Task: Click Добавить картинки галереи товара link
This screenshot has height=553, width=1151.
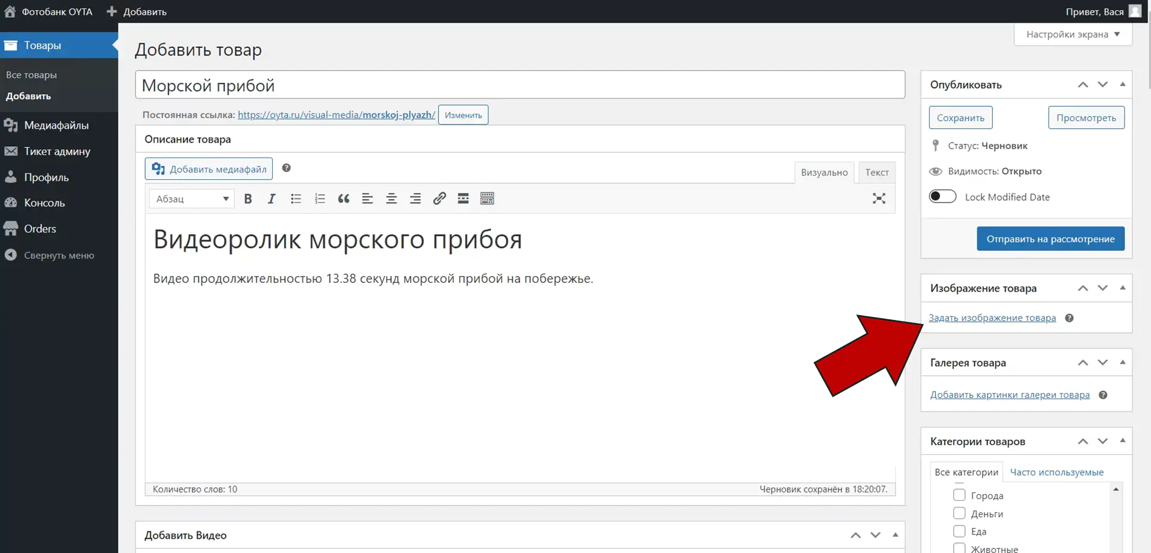Action: [1010, 395]
